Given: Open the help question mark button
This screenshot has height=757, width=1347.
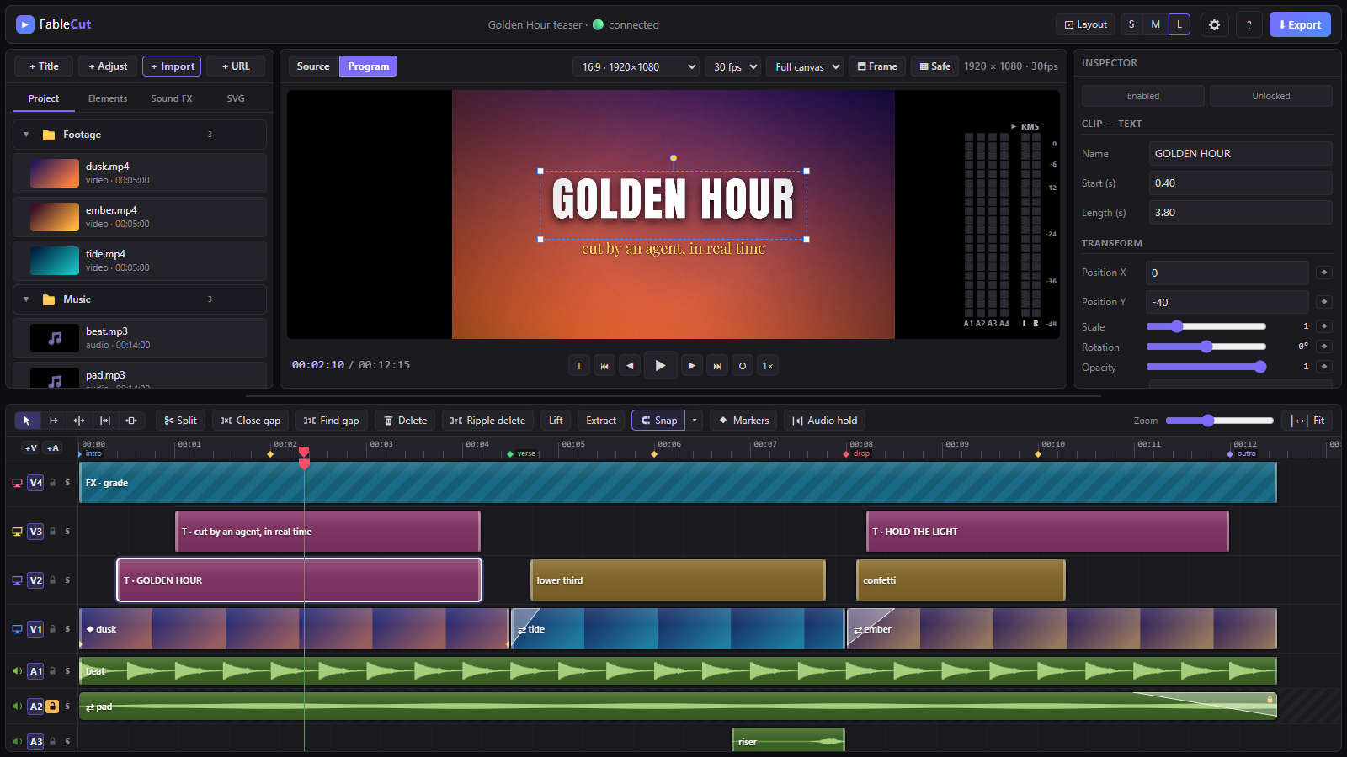Looking at the screenshot, I should tap(1249, 24).
